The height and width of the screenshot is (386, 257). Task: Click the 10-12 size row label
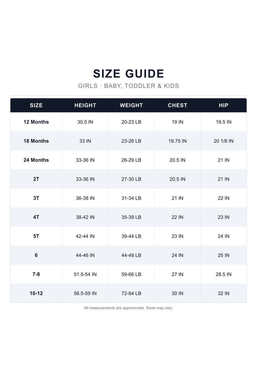(x=36, y=293)
